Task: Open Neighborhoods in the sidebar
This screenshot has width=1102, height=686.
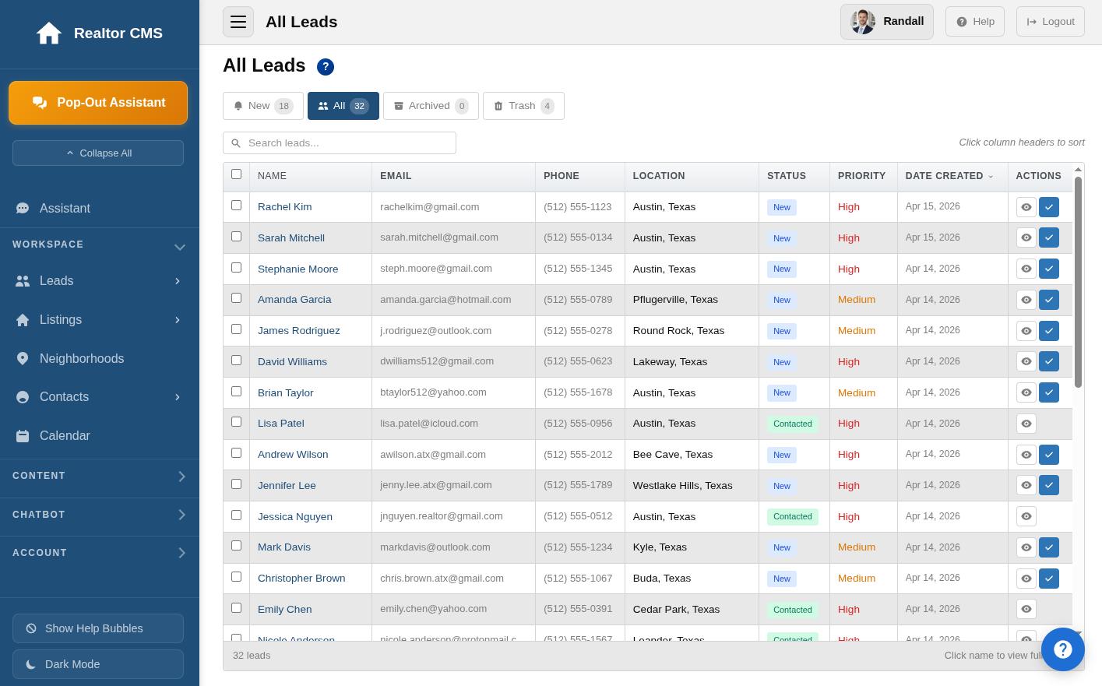Action: pyautogui.click(x=100, y=358)
